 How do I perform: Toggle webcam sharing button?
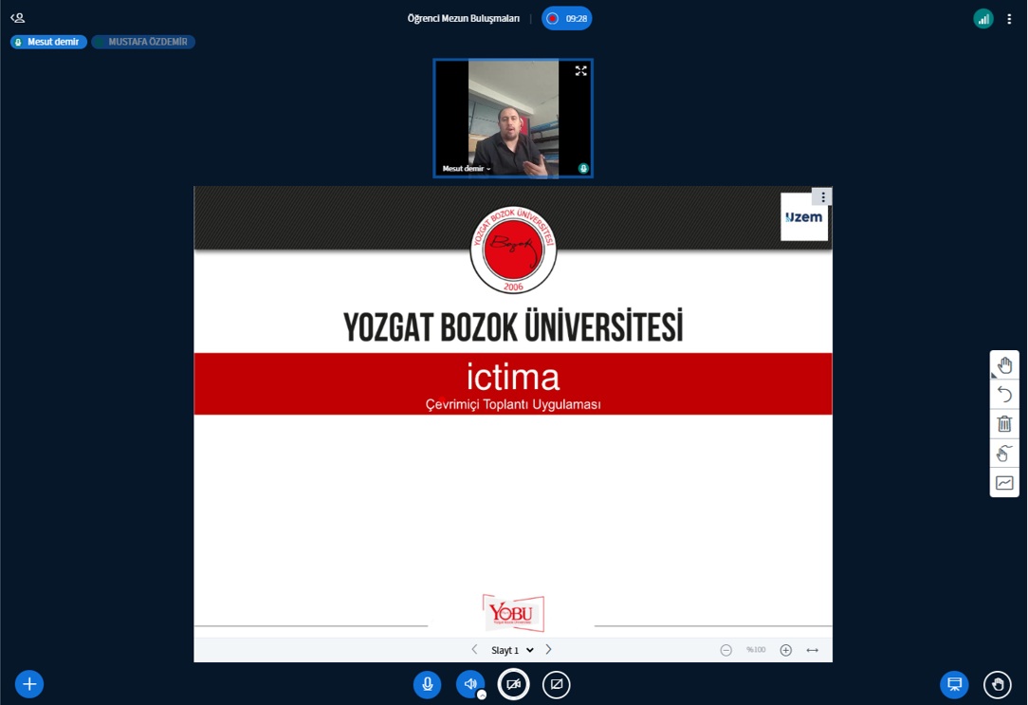tap(514, 684)
